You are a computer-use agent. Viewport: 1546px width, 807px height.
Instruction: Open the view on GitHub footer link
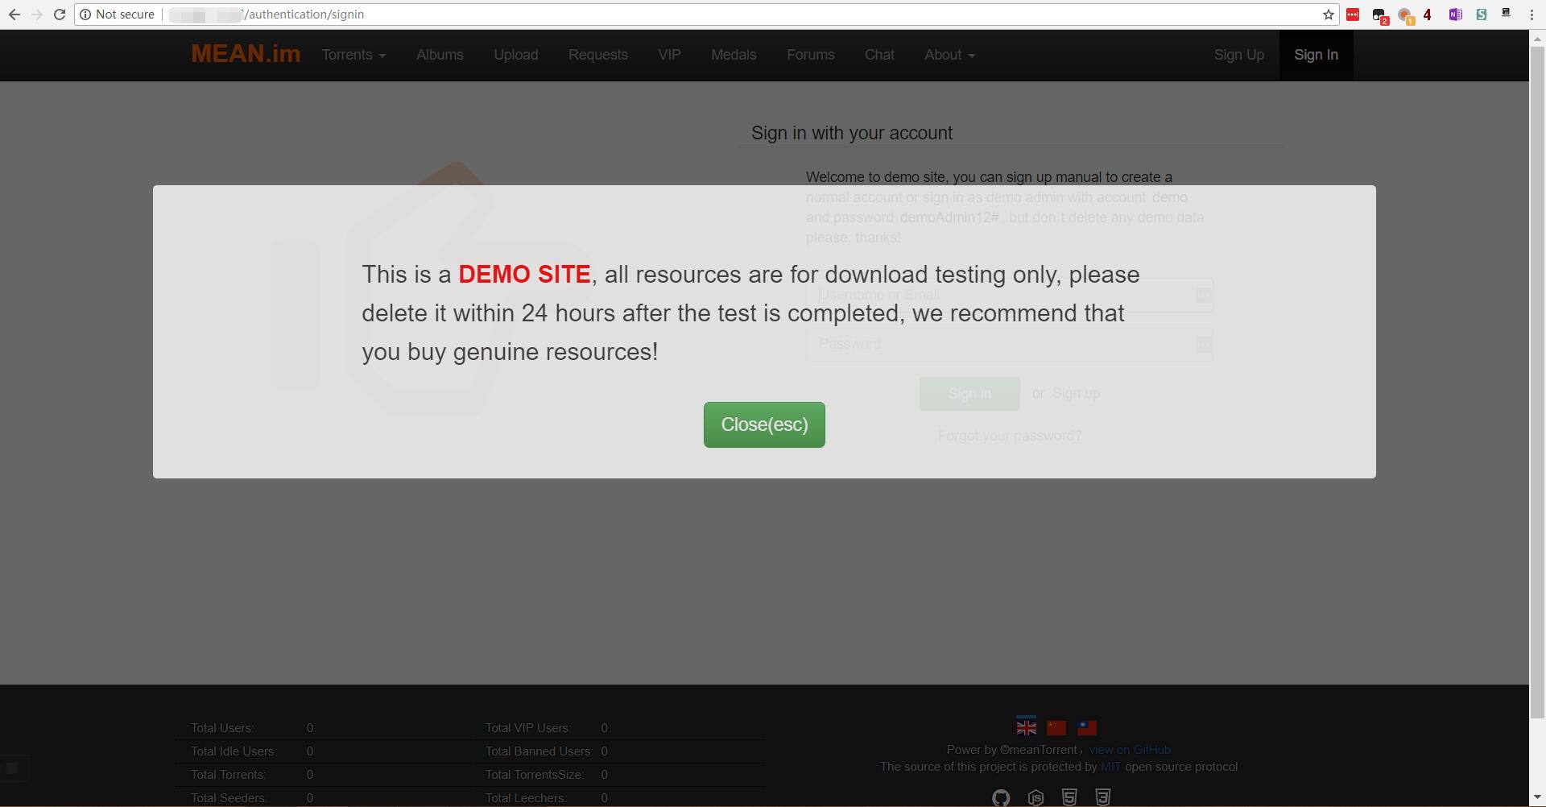pyautogui.click(x=1130, y=750)
